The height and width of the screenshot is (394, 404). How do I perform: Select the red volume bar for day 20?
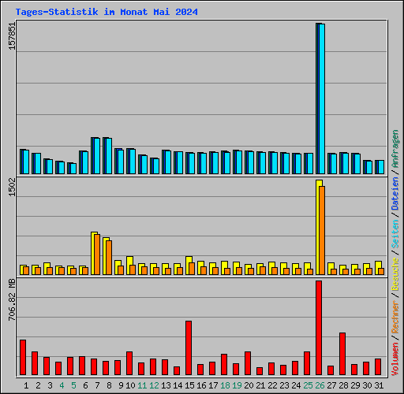pyautogui.click(x=248, y=363)
